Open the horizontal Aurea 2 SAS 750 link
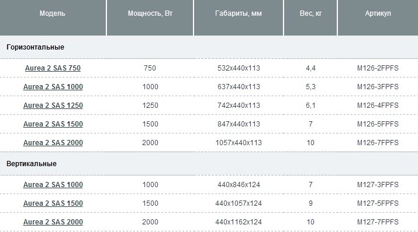The width and height of the screenshot is (418, 232). click(x=53, y=68)
